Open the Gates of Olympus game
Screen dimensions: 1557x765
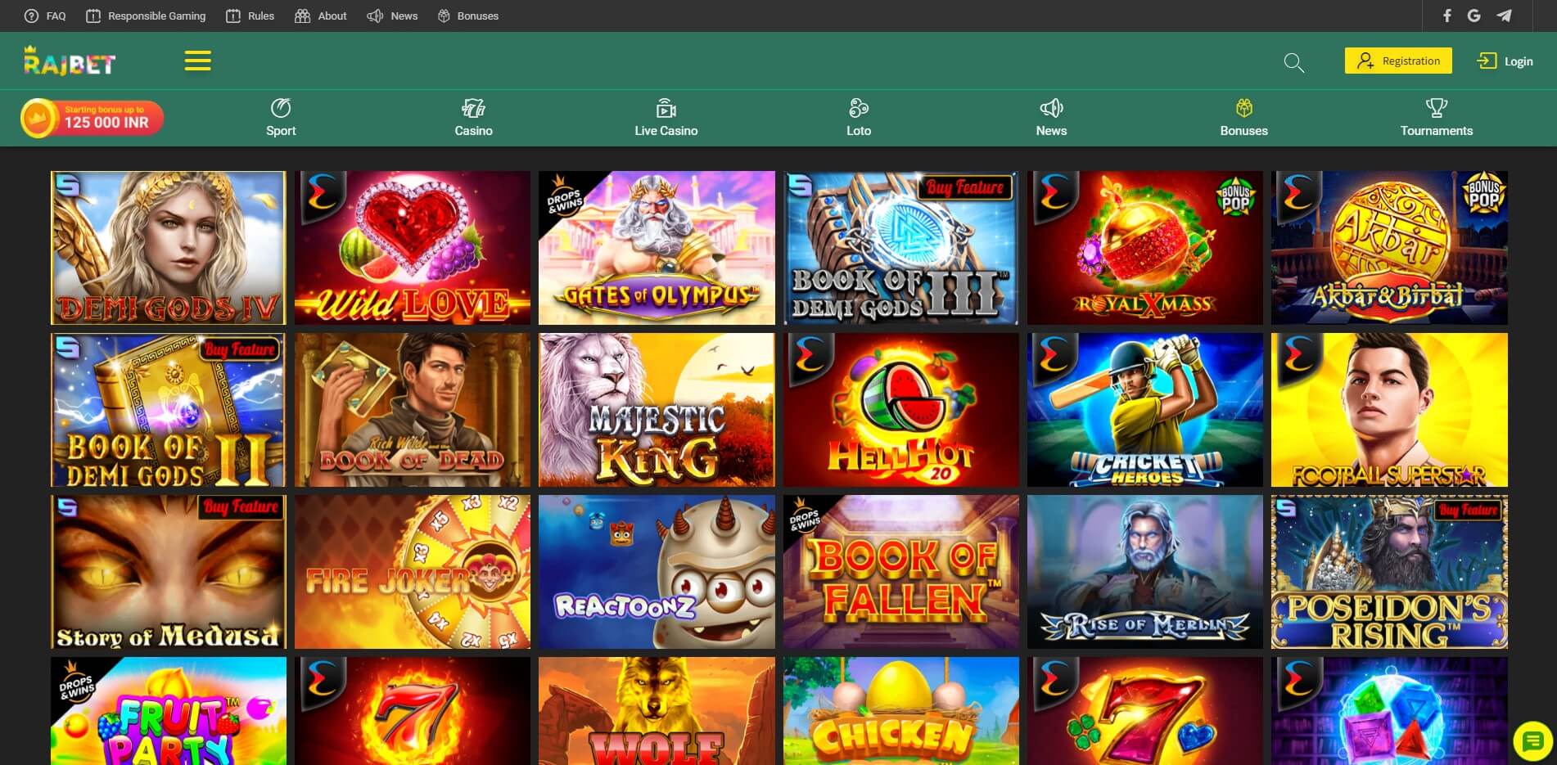point(657,248)
